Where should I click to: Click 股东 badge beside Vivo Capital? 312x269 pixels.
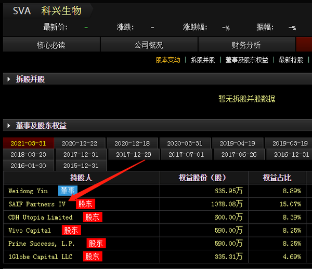(71, 230)
